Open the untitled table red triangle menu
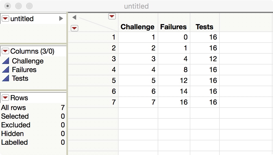This screenshot has width=273, height=155. (5, 19)
